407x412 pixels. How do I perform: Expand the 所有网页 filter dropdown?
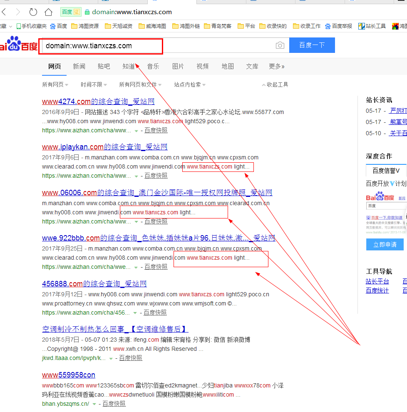[x=55, y=84]
